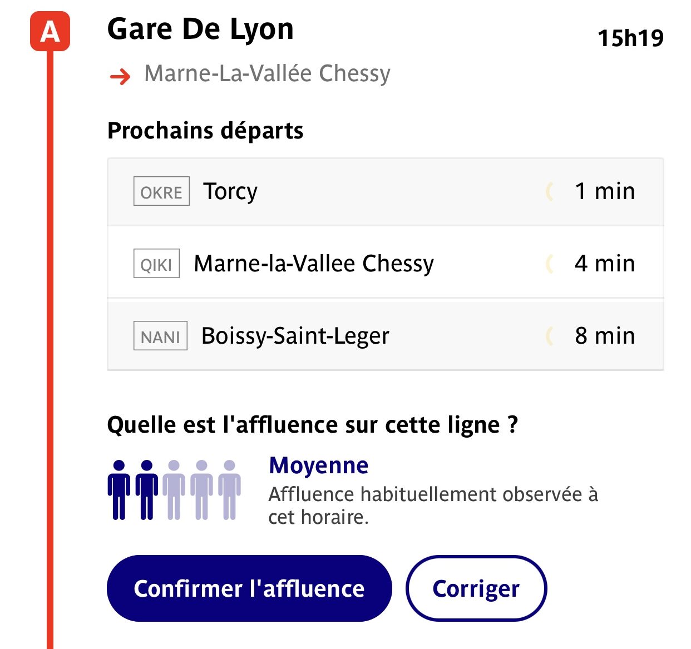Select the last passenger silhouette icon

229,489
